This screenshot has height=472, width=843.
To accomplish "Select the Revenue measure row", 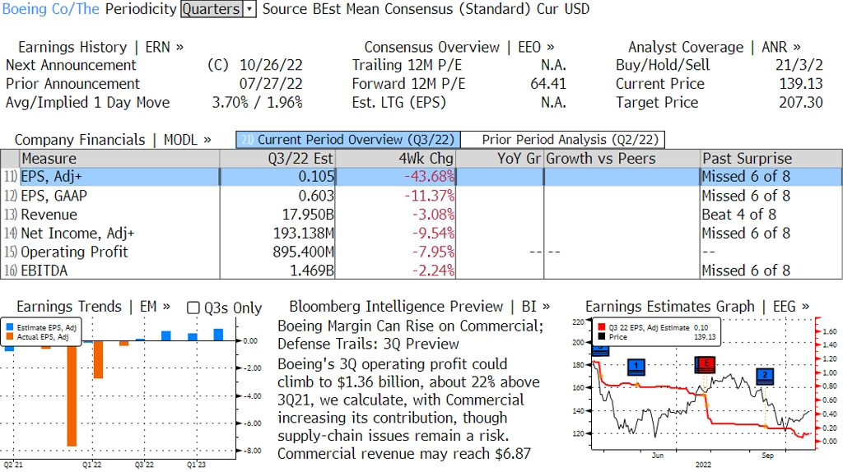I will click(x=421, y=215).
